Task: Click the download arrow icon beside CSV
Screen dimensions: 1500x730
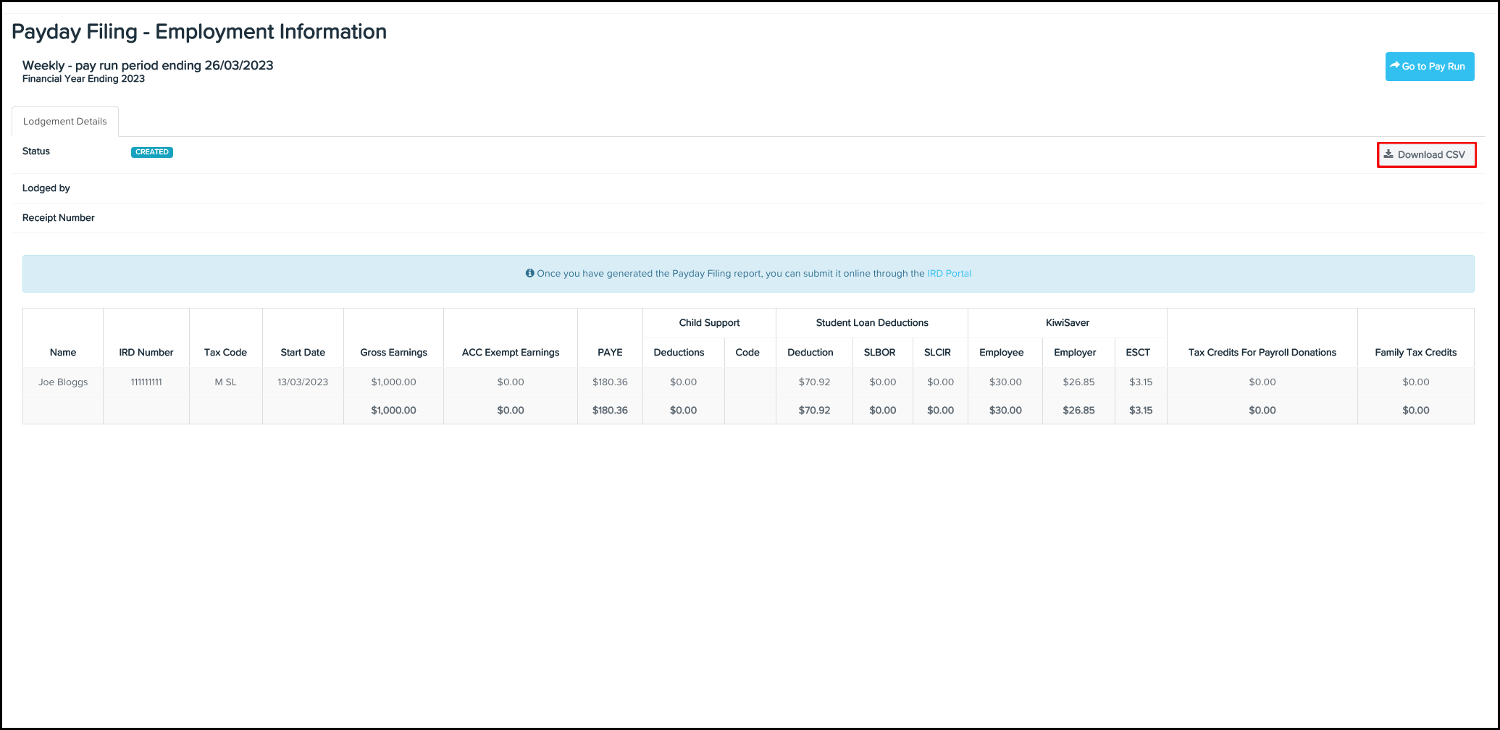Action: tap(1388, 154)
